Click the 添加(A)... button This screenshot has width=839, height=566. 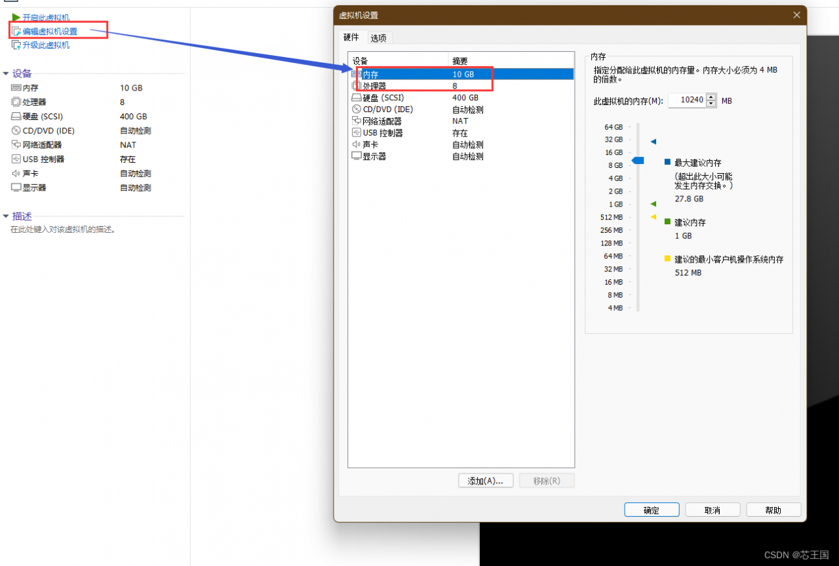tap(485, 481)
